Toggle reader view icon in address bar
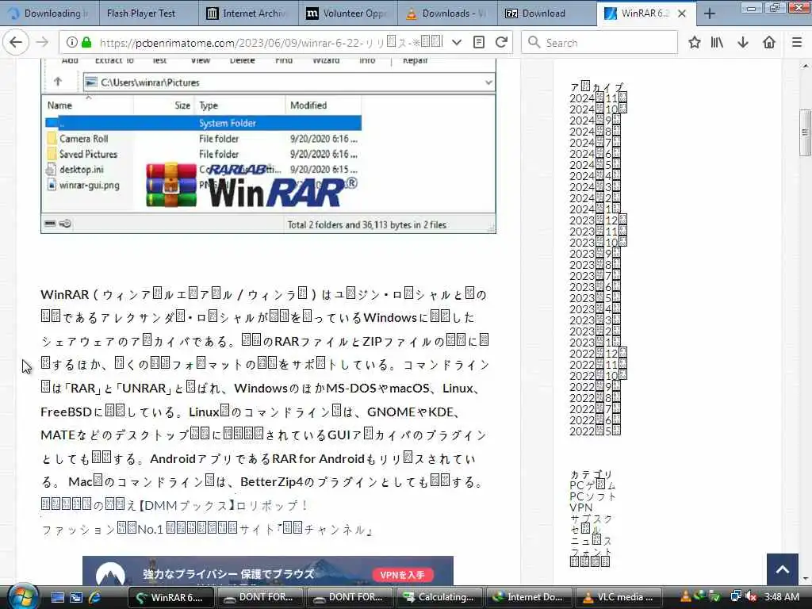Image resolution: width=812 pixels, height=609 pixels. tap(479, 43)
